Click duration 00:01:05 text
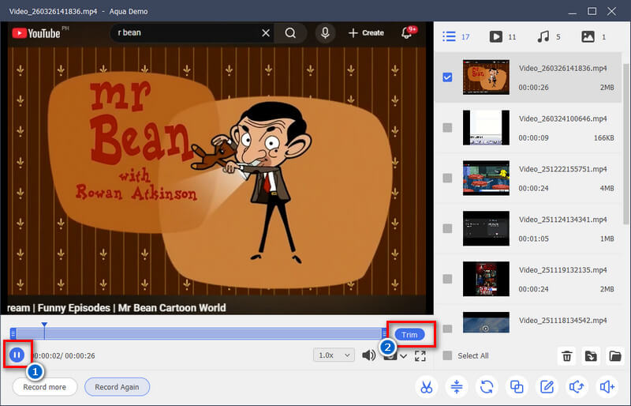 tap(533, 239)
